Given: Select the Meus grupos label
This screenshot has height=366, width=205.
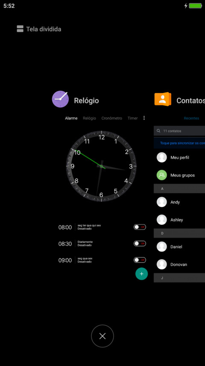Looking at the screenshot, I should click(x=182, y=175).
